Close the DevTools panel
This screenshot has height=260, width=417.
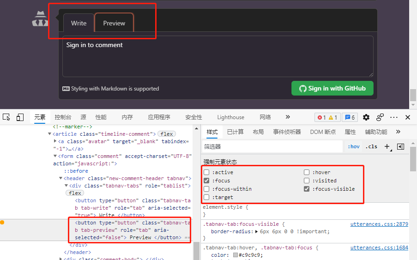[x=408, y=117]
